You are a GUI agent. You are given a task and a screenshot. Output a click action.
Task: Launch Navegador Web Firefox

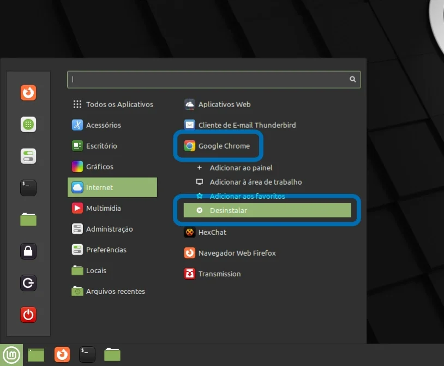[x=267, y=253]
